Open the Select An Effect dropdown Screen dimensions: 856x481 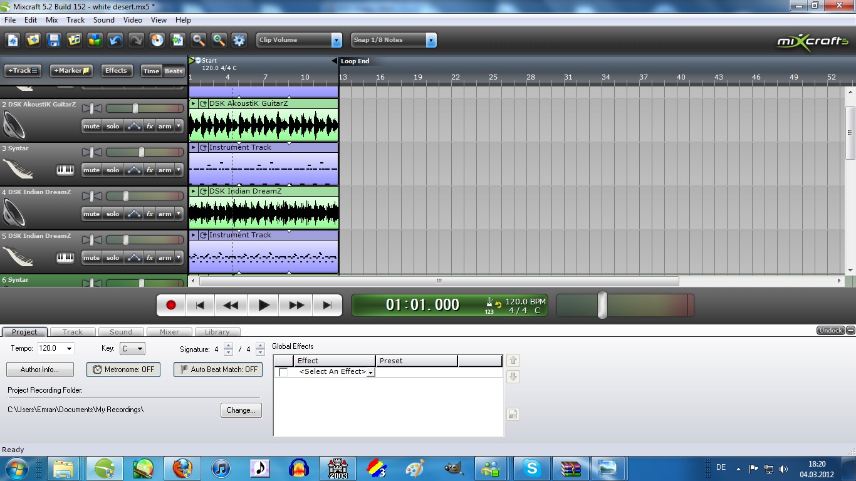370,372
